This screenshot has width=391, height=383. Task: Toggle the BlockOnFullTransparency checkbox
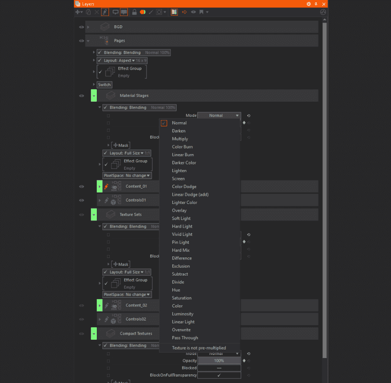pyautogui.click(x=219, y=375)
